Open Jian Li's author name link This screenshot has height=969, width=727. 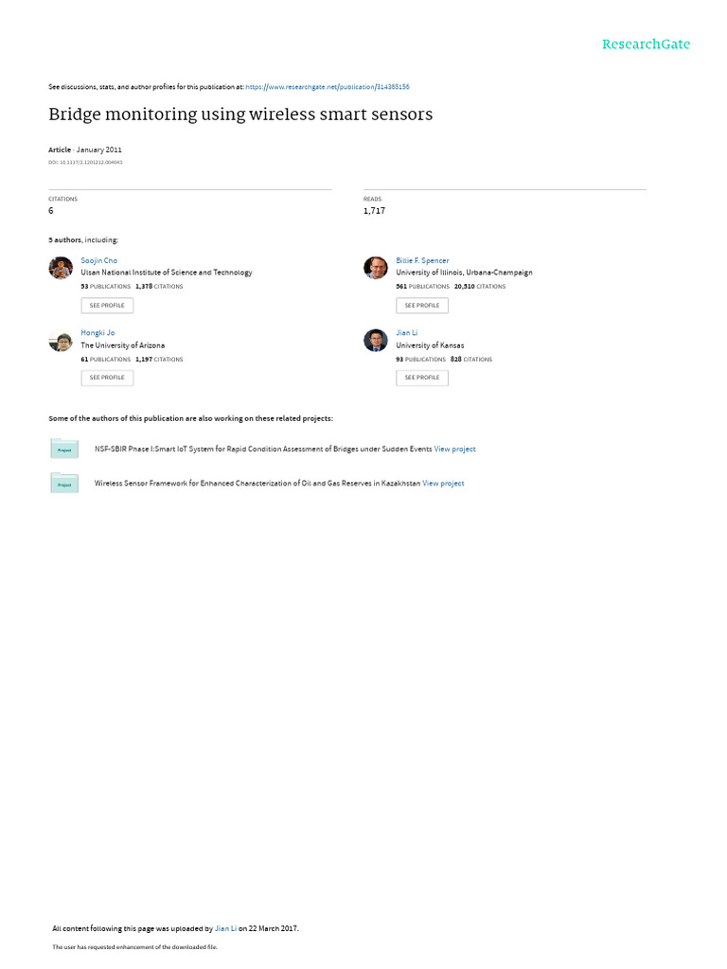407,333
